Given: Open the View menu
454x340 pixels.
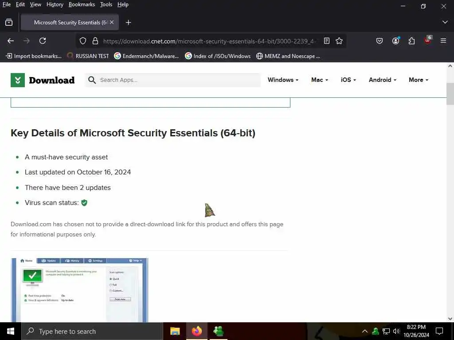Looking at the screenshot, I should pos(35,4).
